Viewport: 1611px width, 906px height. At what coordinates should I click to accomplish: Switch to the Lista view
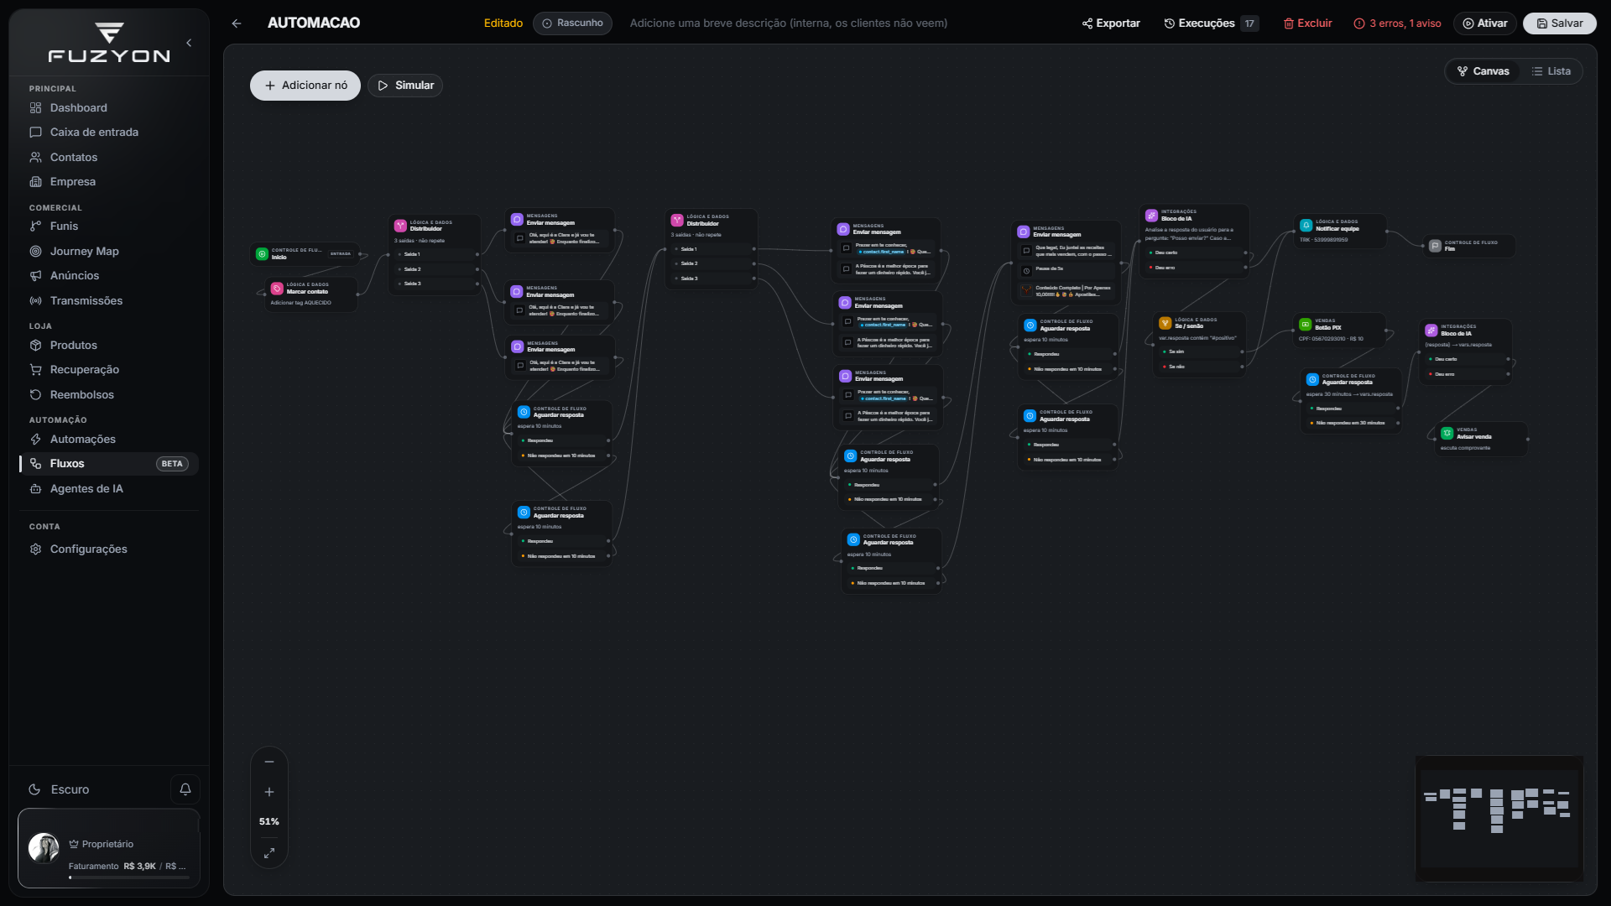[x=1551, y=71]
